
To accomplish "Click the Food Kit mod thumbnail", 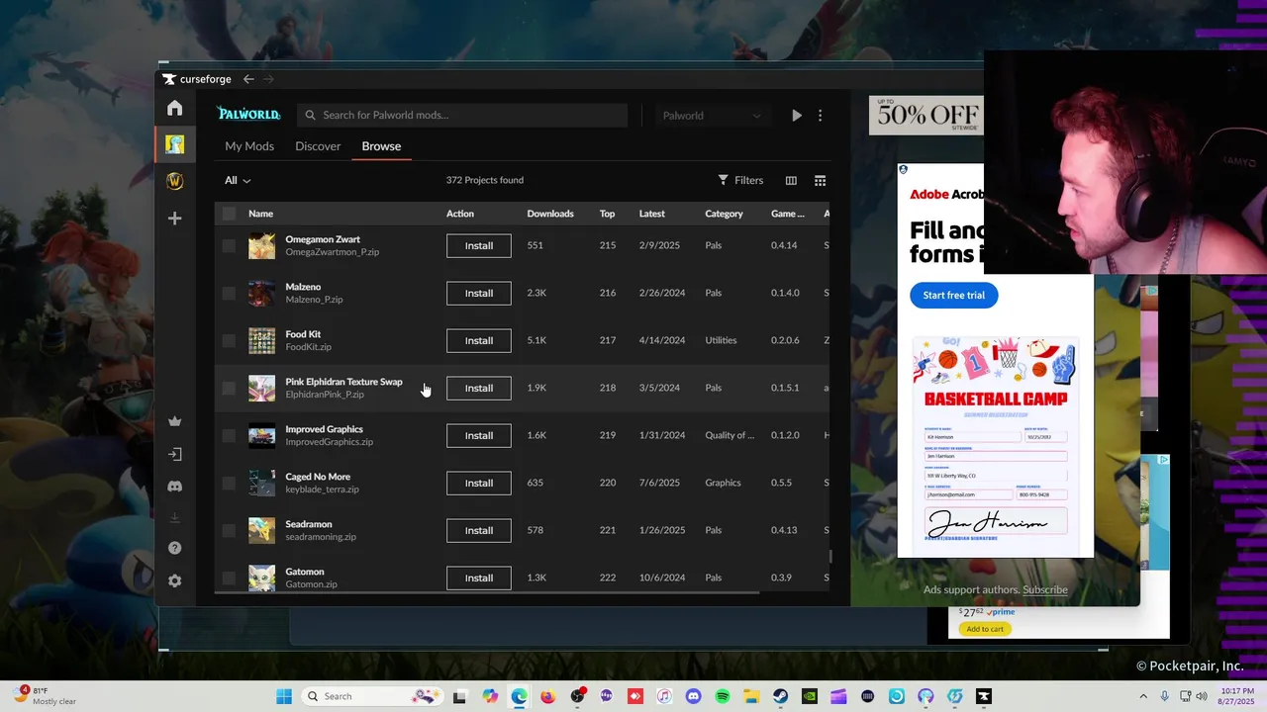I will pos(261,340).
